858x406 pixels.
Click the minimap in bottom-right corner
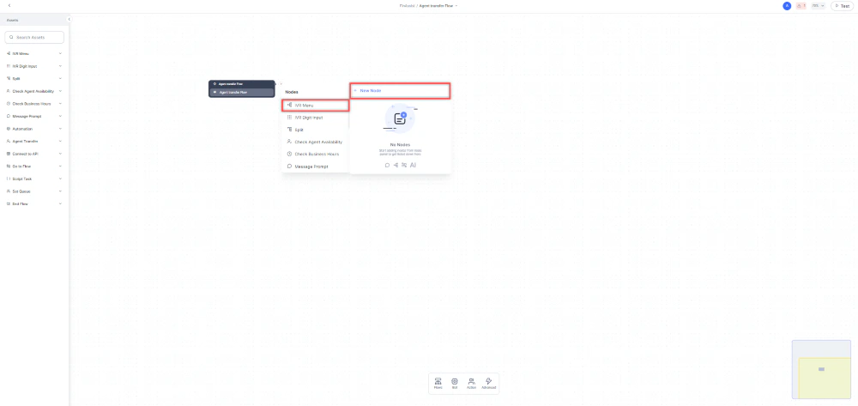point(821,370)
